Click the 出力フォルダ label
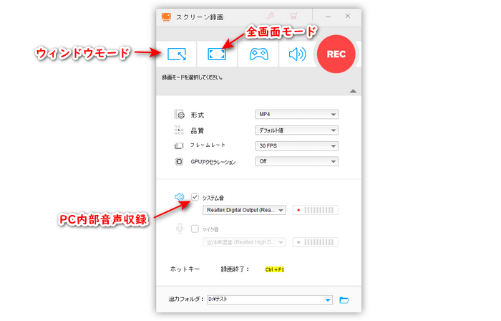 pyautogui.click(x=186, y=300)
